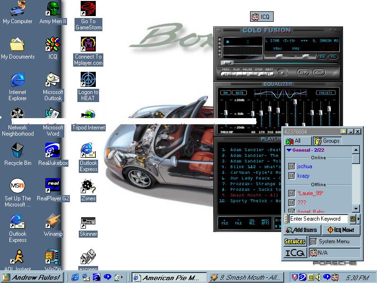Open the Recycle Bin icon

(17, 150)
